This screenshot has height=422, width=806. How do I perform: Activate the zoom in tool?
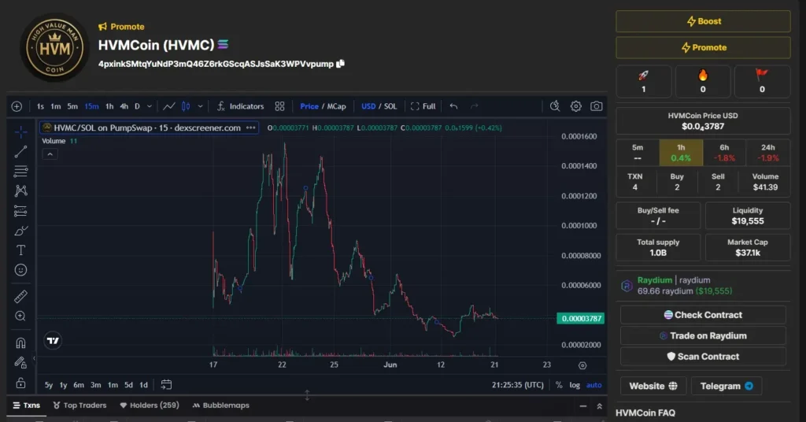tap(20, 316)
